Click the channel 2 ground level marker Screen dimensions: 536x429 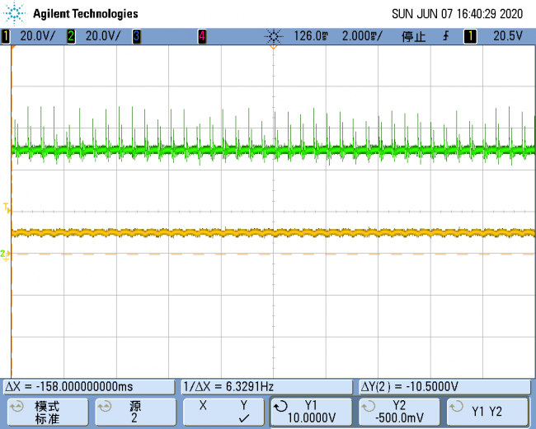click(6, 254)
